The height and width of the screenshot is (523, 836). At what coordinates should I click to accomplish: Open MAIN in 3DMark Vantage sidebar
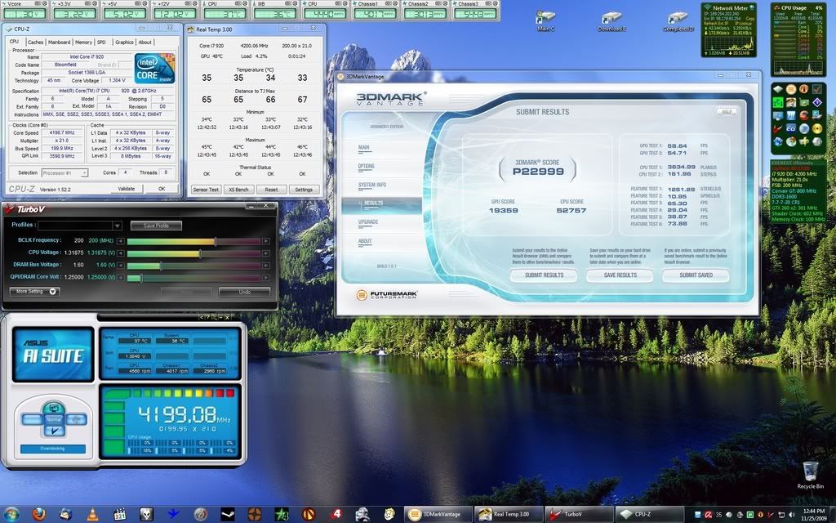point(363,147)
